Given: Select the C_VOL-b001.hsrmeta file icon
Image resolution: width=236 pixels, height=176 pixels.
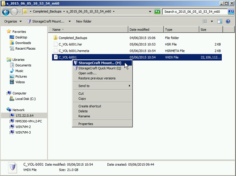Looking at the screenshot, I should [x=56, y=51].
